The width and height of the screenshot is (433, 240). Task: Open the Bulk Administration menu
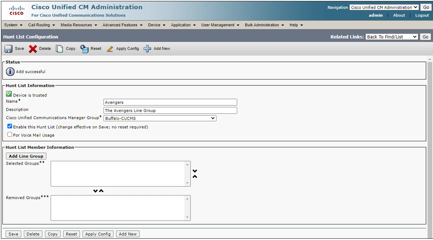(x=264, y=25)
